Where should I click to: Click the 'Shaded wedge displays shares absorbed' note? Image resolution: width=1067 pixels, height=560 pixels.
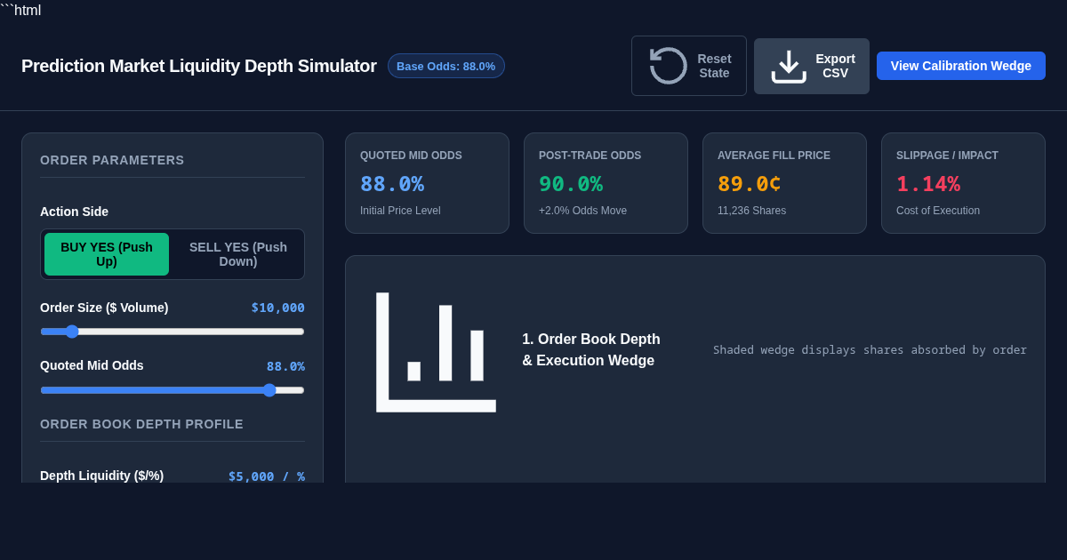[870, 350]
